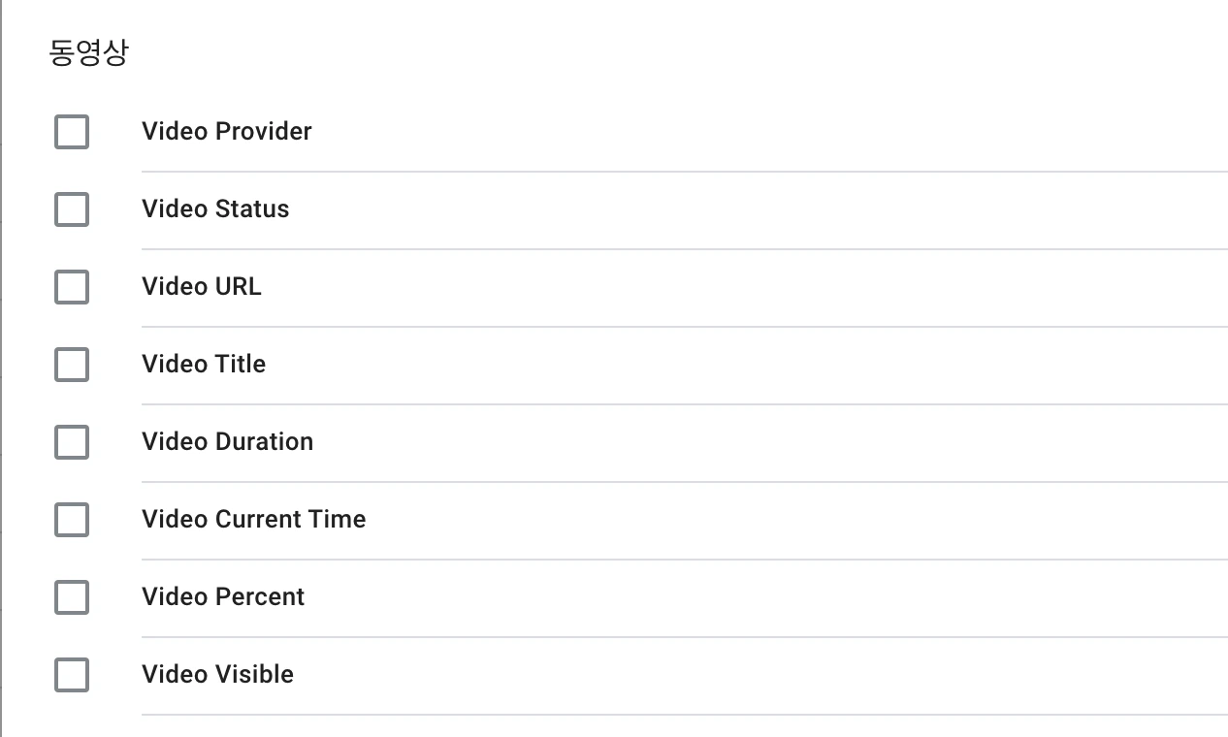Click the Video Status label text
The width and height of the screenshot is (1228, 737).
215,209
